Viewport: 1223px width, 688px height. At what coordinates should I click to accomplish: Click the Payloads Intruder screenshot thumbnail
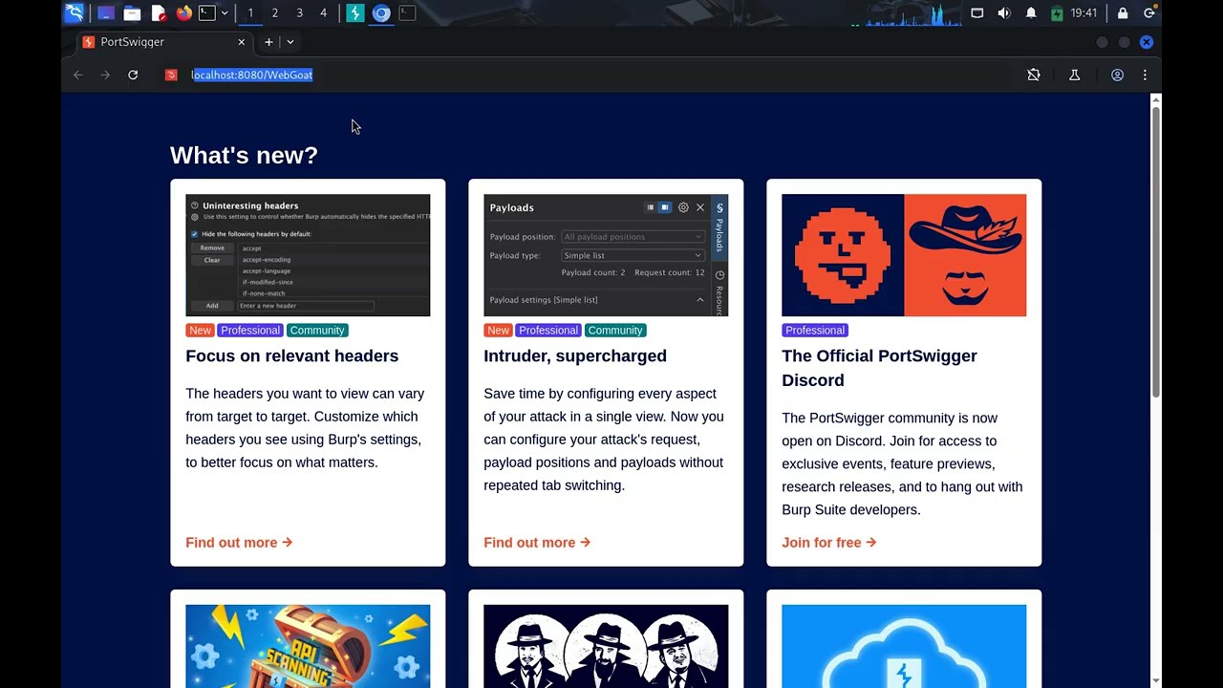(606, 255)
